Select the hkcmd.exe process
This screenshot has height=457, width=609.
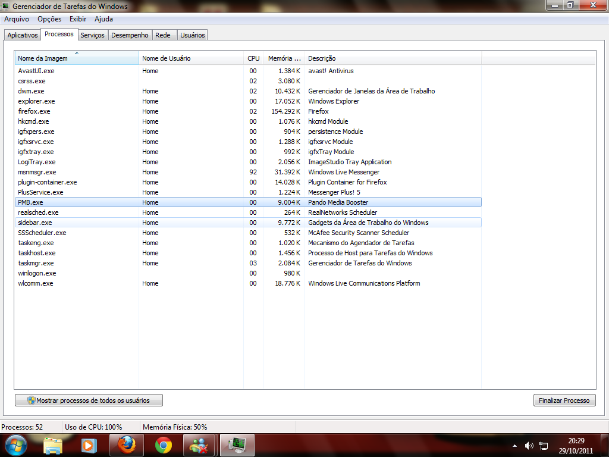[x=248, y=121]
